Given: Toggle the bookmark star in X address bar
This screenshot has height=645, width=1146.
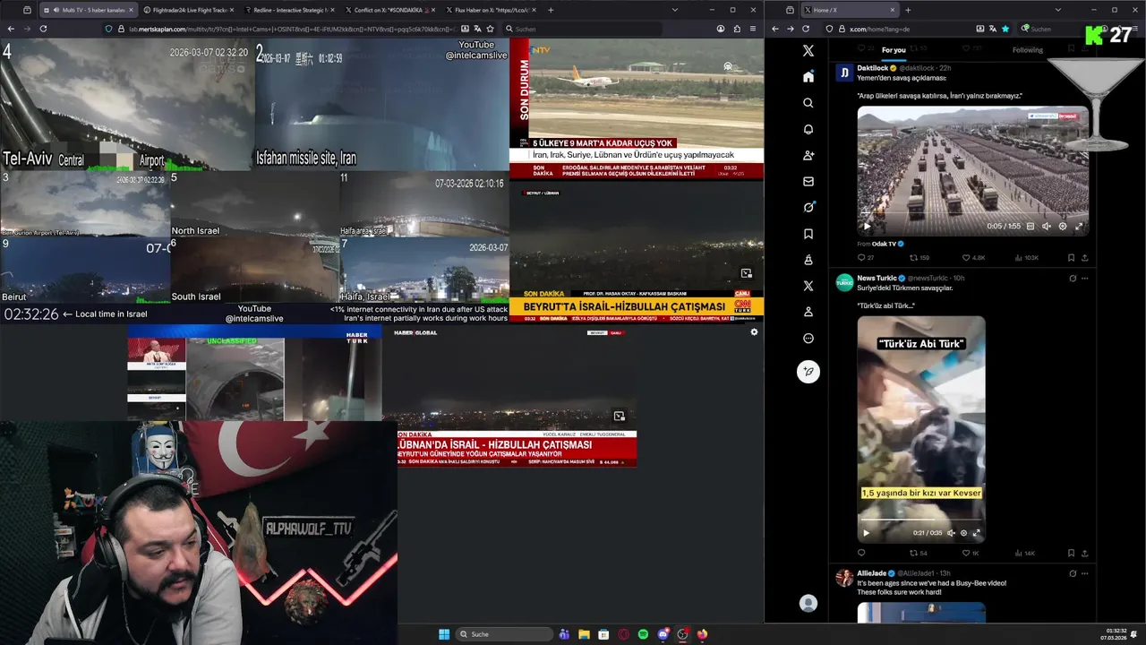Looking at the screenshot, I should click(1005, 29).
